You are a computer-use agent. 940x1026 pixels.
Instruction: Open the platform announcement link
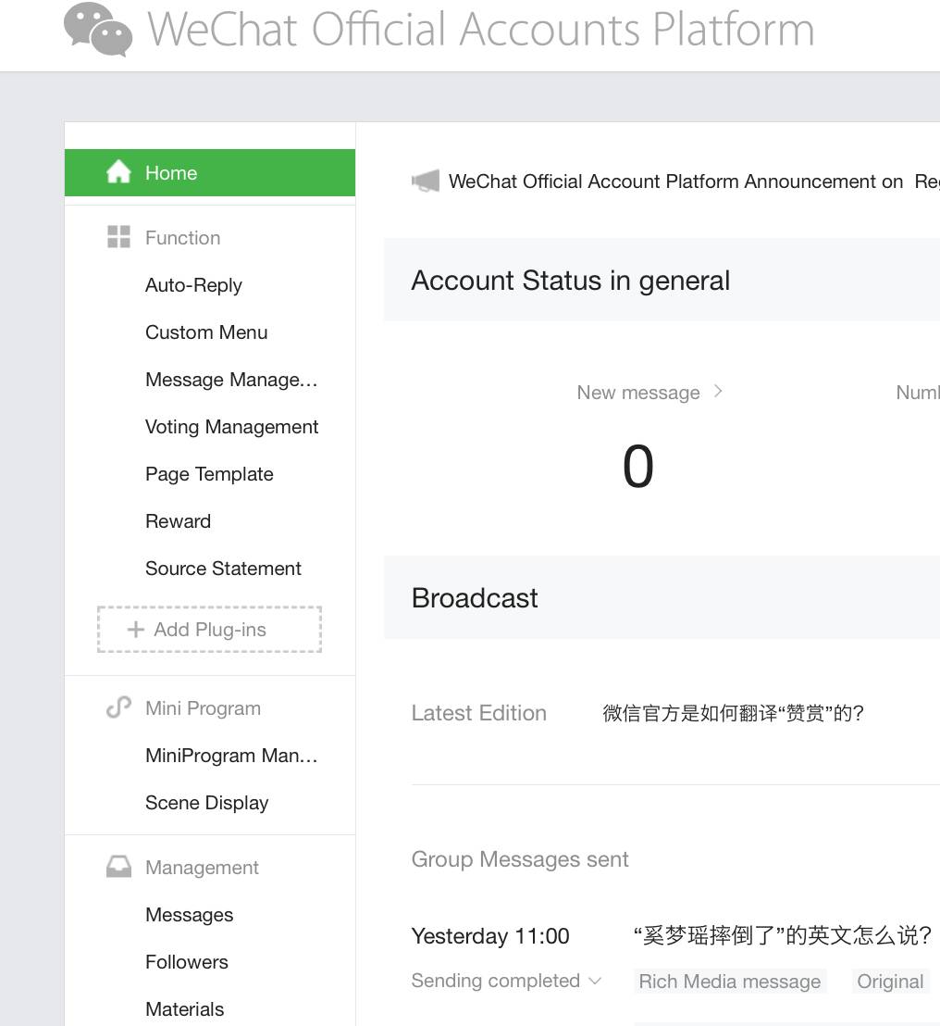click(694, 181)
